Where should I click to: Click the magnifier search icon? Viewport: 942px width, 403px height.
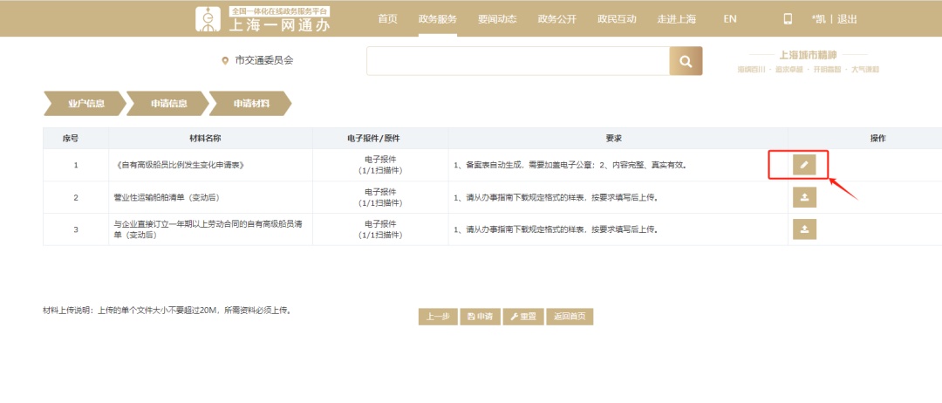686,61
